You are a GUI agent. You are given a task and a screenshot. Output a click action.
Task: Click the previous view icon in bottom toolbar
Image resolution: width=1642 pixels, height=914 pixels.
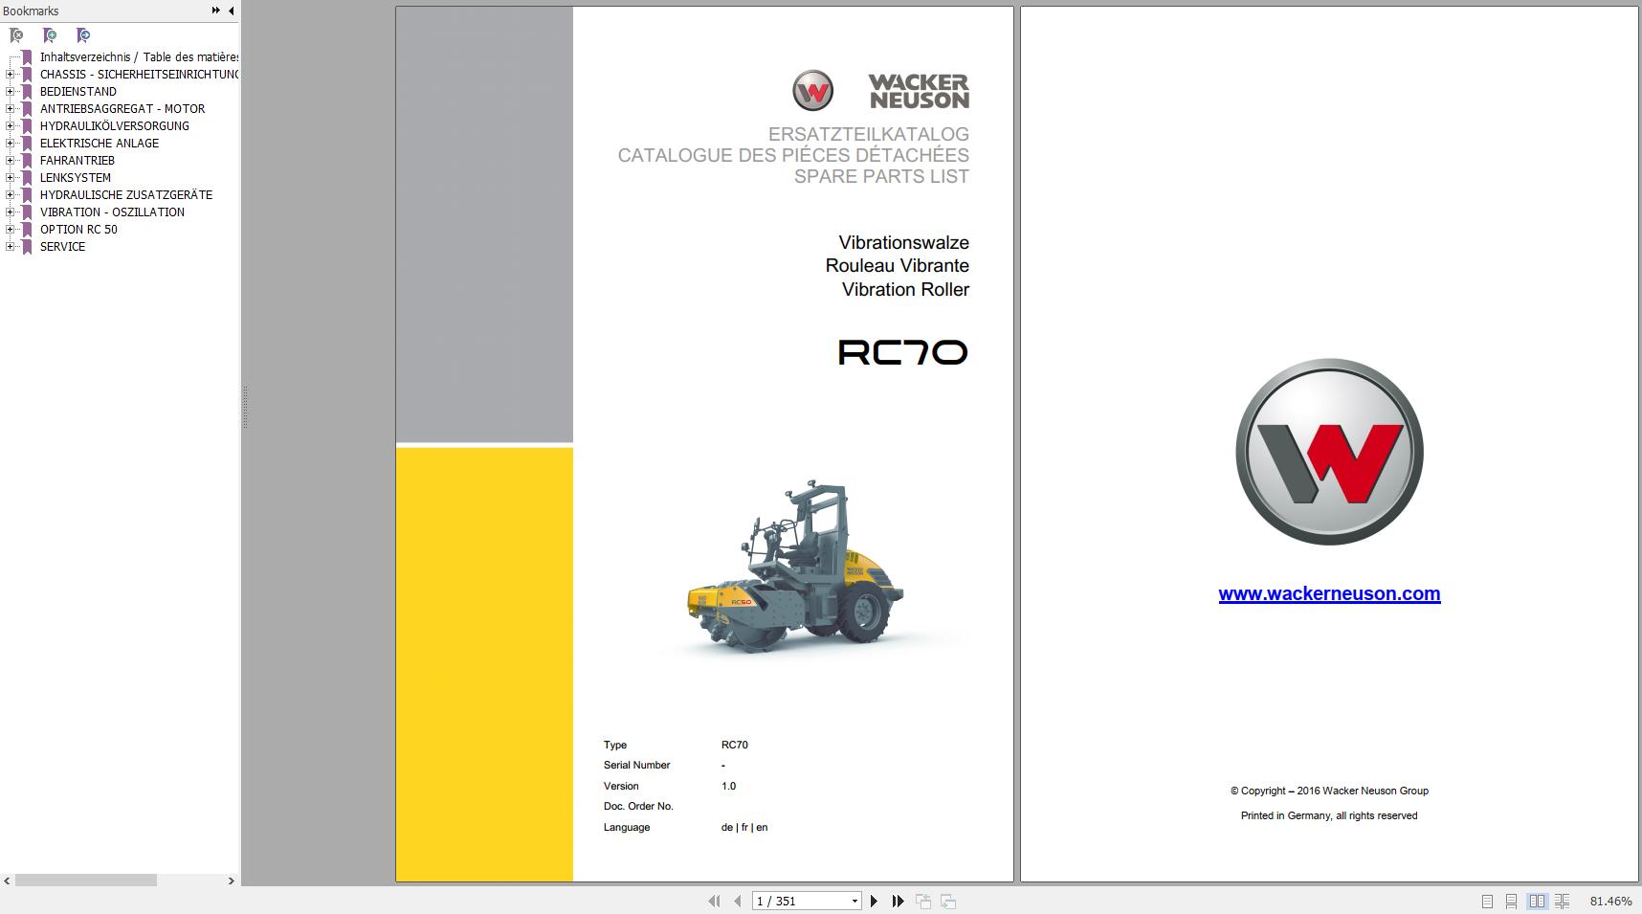pos(923,901)
